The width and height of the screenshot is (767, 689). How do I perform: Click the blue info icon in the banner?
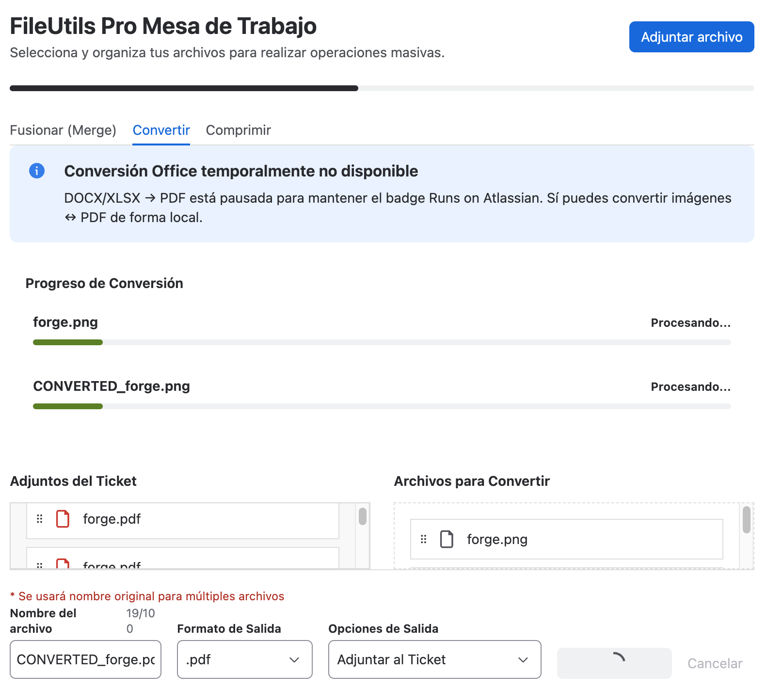pyautogui.click(x=37, y=171)
